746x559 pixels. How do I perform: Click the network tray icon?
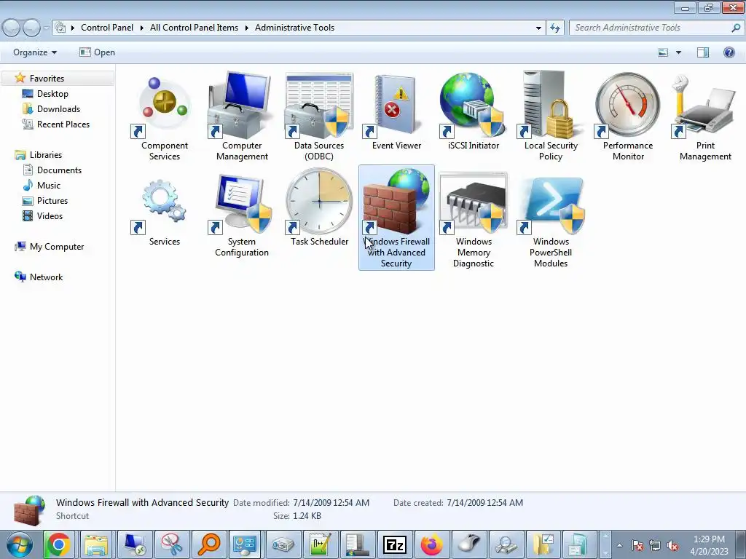655,546
